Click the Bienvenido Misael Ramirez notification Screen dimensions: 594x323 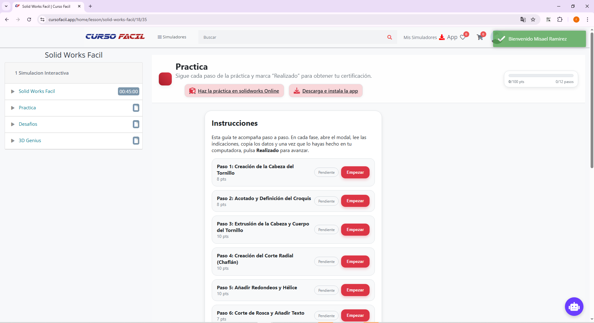click(539, 39)
